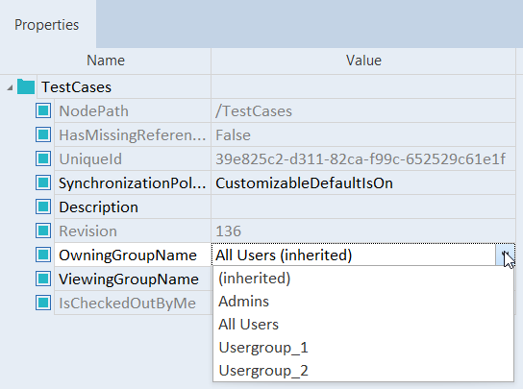Click the icon beside OwningGroupName
The width and height of the screenshot is (523, 389).
[43, 255]
